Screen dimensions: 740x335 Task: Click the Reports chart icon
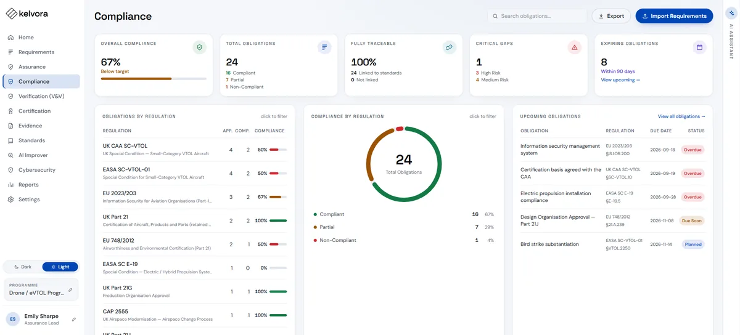click(x=11, y=185)
